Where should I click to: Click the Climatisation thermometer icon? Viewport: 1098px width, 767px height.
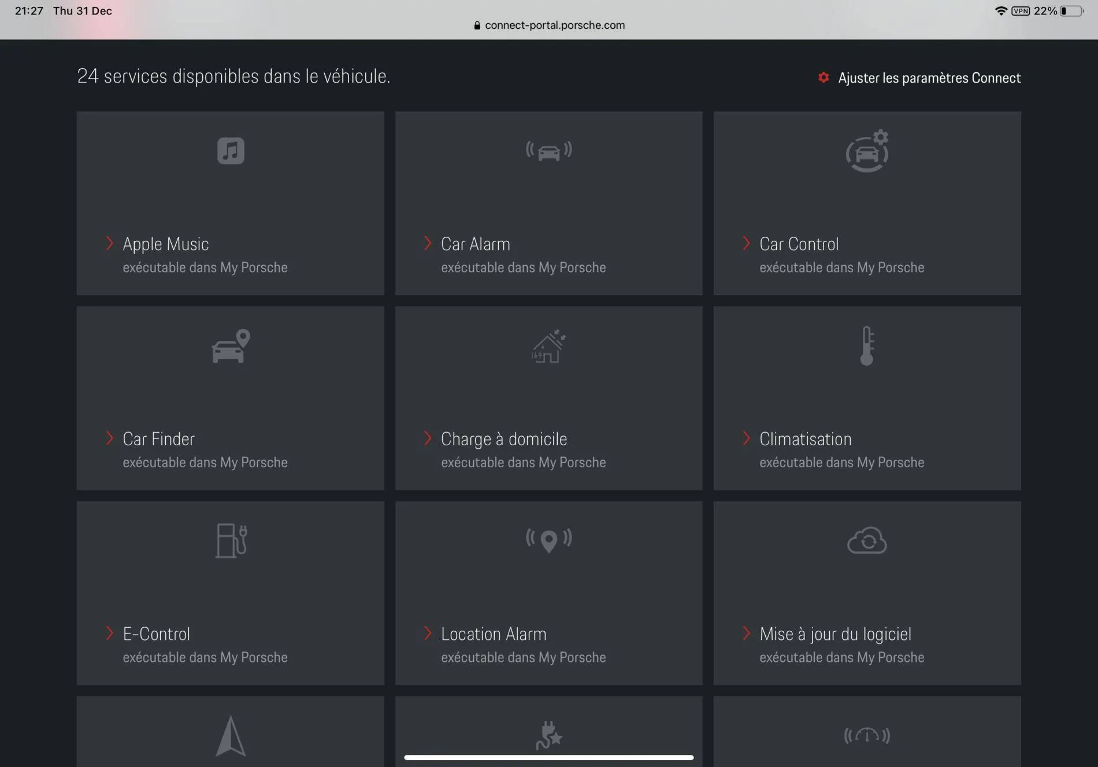867,346
